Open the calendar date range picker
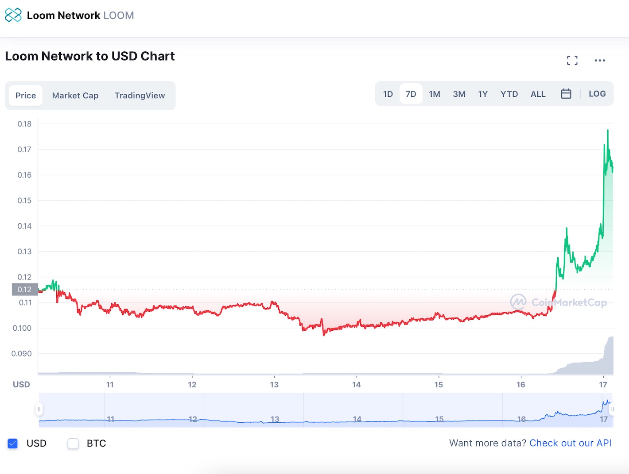Image resolution: width=629 pixels, height=474 pixels. point(566,94)
